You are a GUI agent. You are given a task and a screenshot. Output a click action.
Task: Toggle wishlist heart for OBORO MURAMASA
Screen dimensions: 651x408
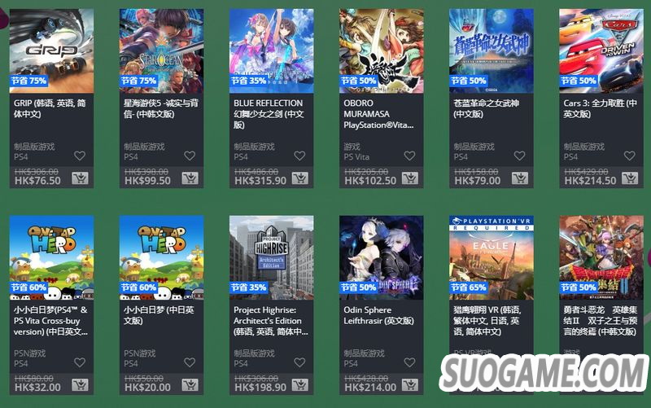410,156
